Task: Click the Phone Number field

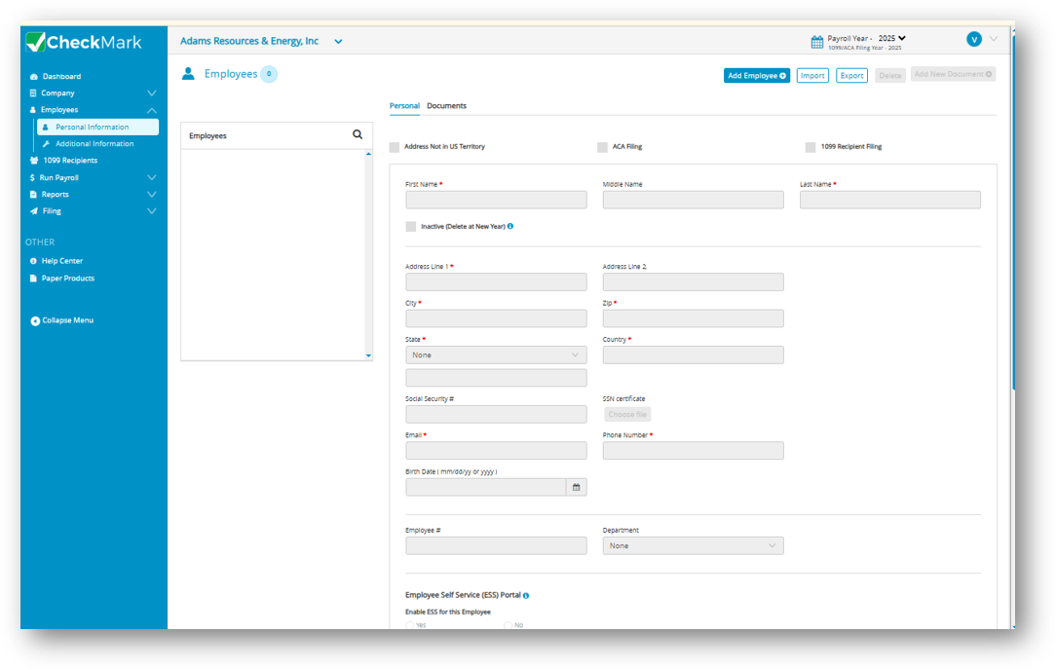Action: (693, 451)
